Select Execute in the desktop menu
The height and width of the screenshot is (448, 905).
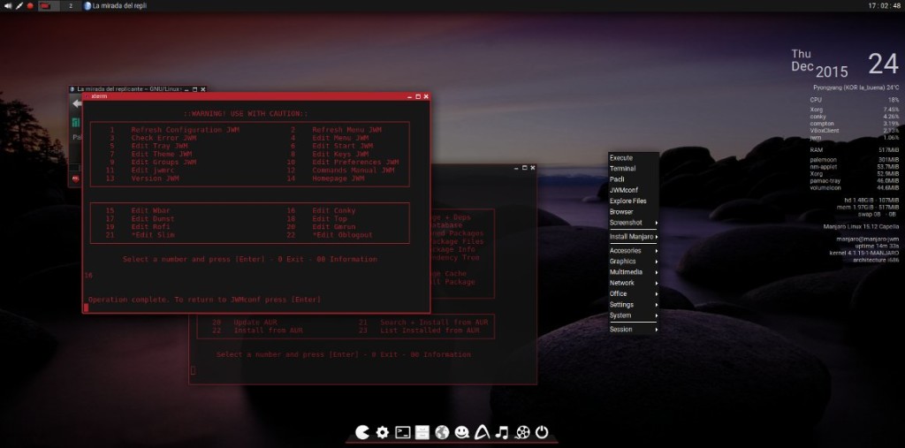633,157
